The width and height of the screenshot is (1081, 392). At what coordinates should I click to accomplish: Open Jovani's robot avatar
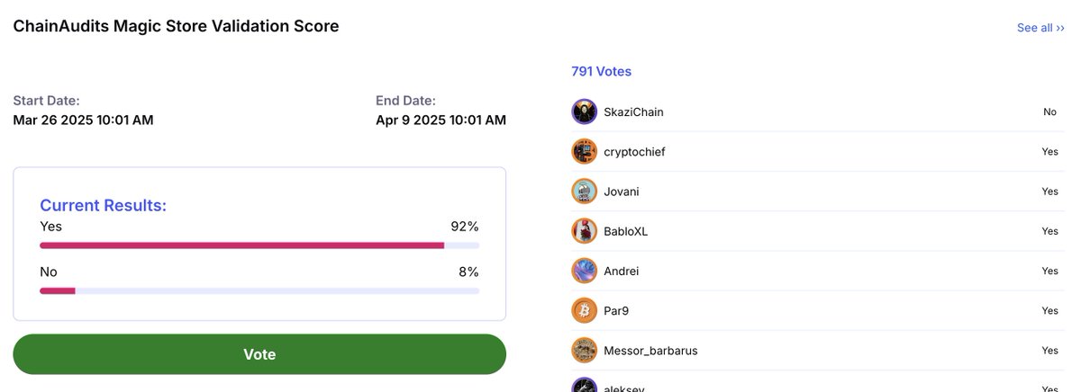click(x=585, y=191)
